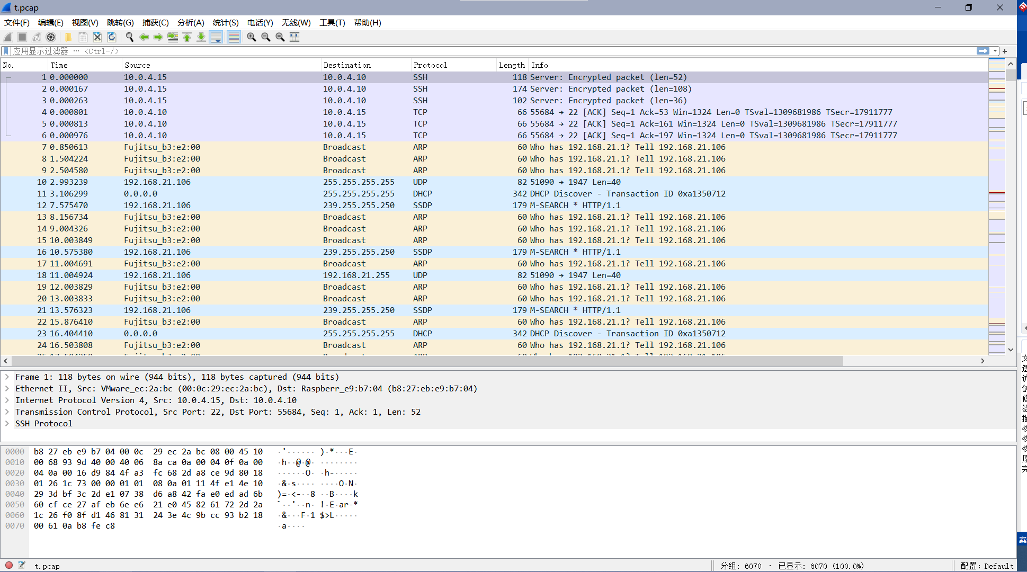This screenshot has height=572, width=1027.
Task: Click the expert information red circle icon
Action: click(x=9, y=565)
